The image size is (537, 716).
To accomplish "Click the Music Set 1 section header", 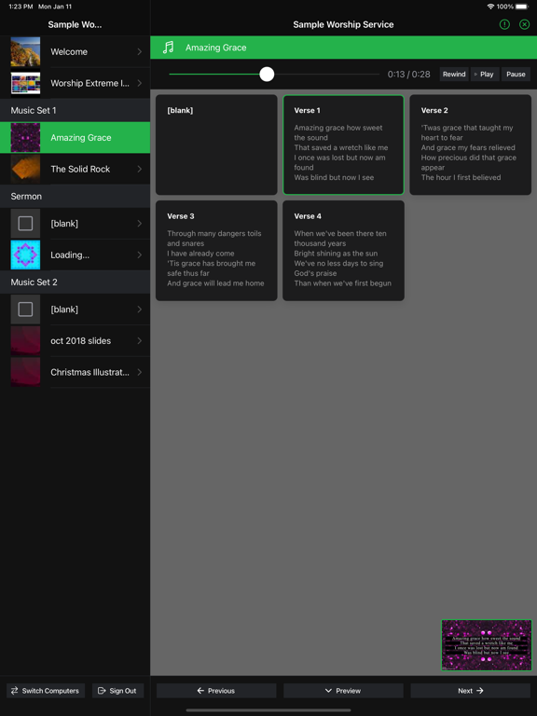I will coord(75,110).
